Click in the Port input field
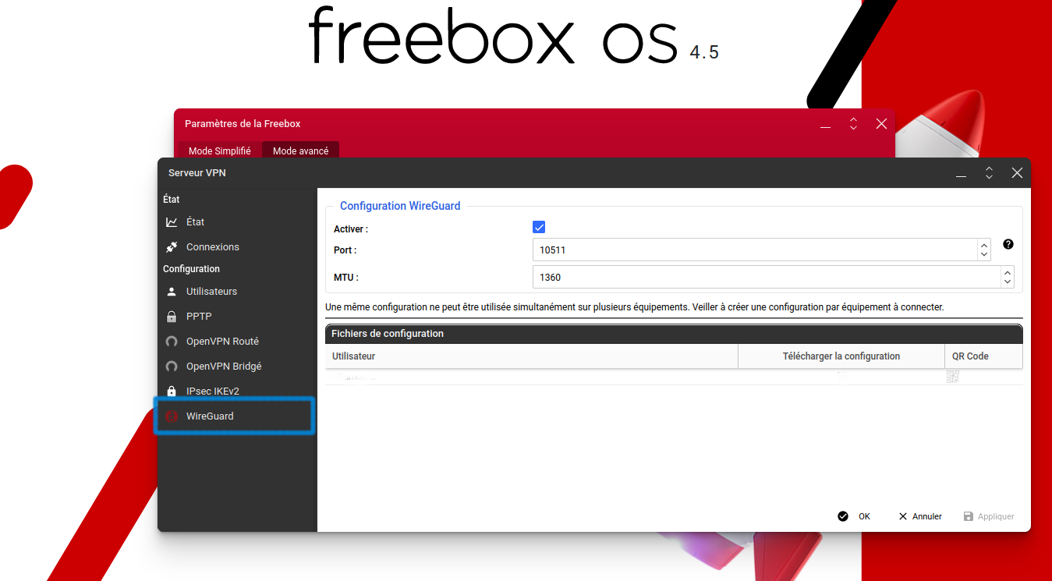This screenshot has width=1052, height=581. 755,250
